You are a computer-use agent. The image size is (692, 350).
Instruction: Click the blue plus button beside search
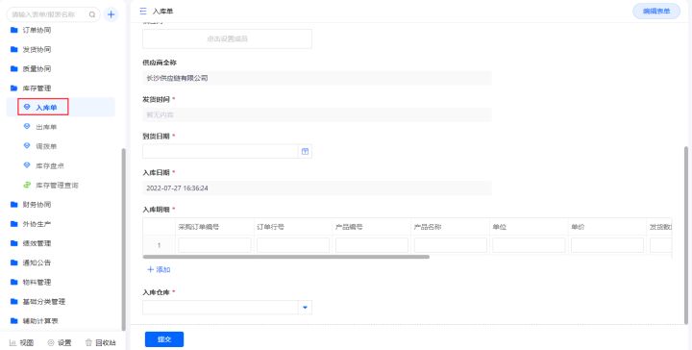pos(111,14)
